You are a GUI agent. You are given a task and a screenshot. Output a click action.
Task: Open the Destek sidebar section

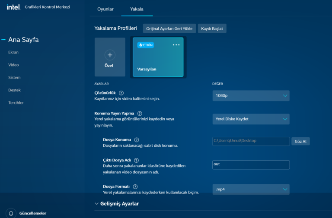coord(14,90)
